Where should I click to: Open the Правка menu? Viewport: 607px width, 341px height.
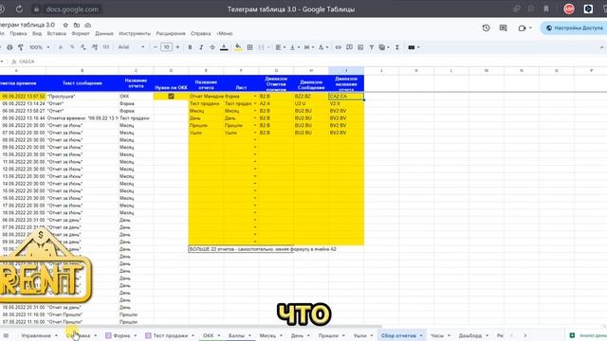pos(18,34)
